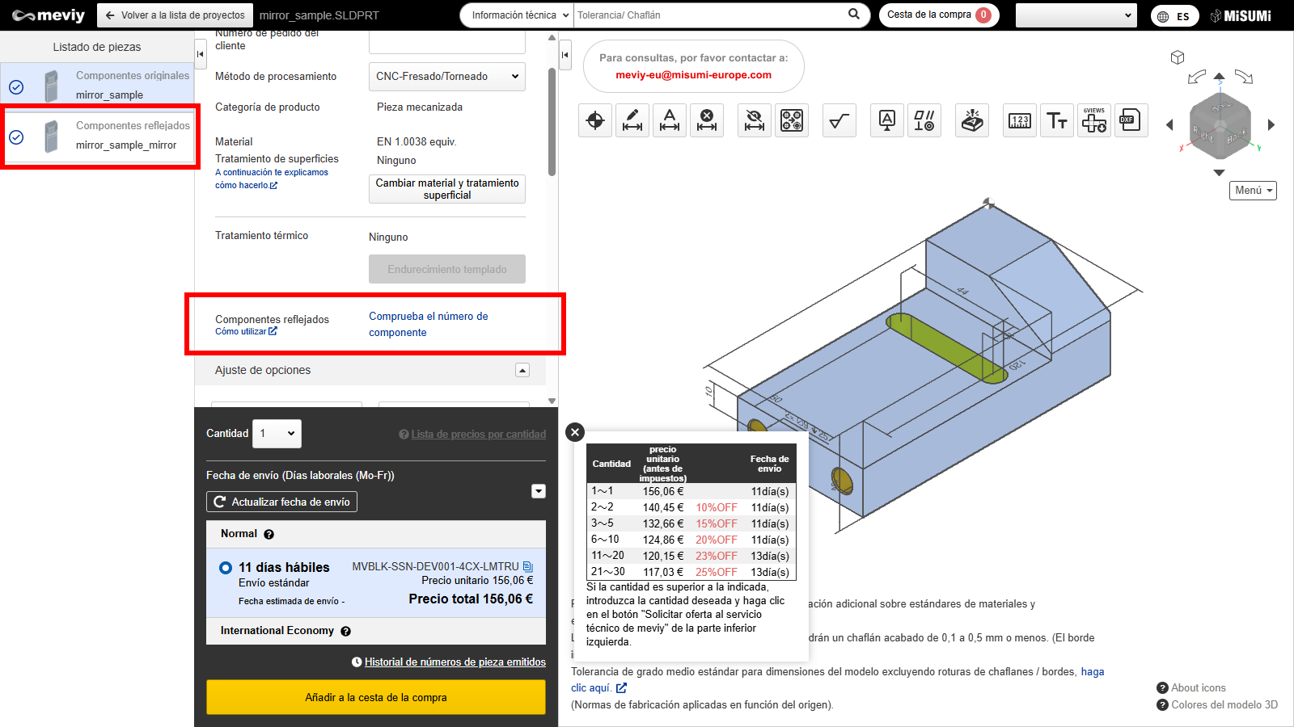Click the DXF export icon

pyautogui.click(x=1131, y=121)
